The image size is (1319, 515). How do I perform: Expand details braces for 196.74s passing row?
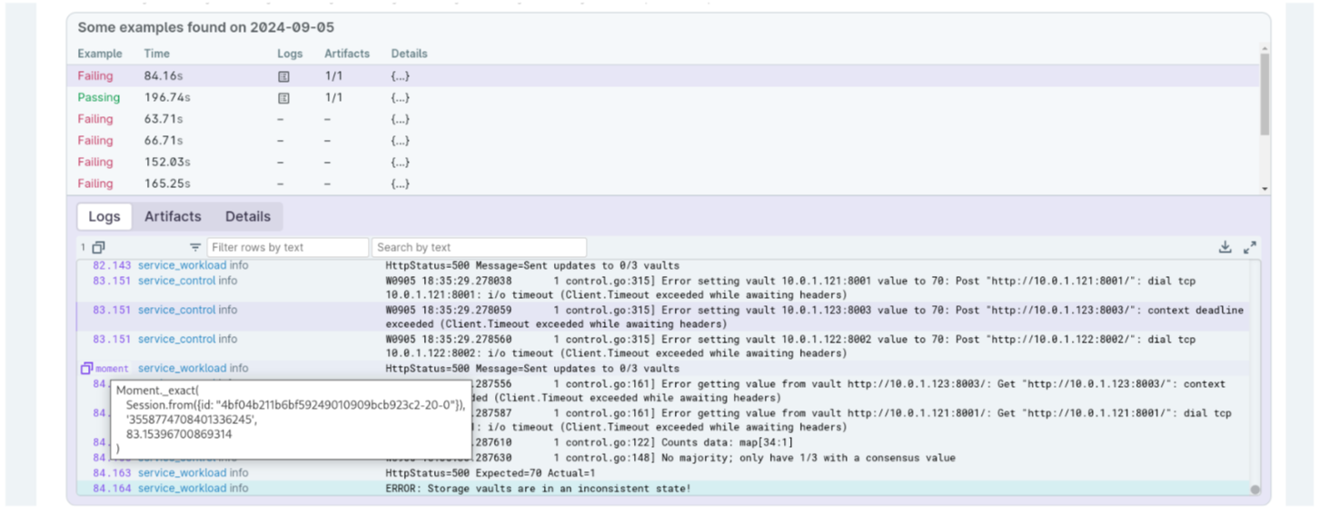point(401,98)
